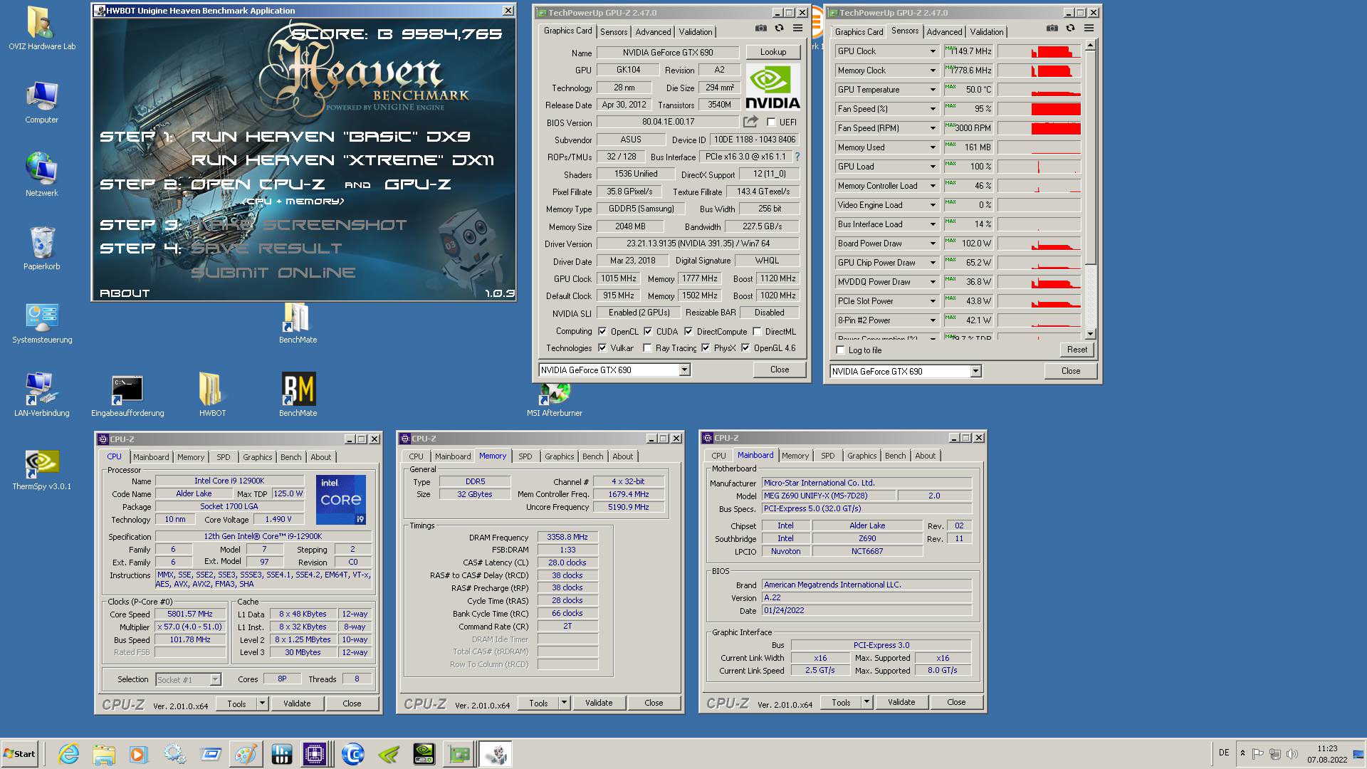
Task: Switch to Sensors tab in GPU-Z Graphics Card window
Action: (614, 32)
